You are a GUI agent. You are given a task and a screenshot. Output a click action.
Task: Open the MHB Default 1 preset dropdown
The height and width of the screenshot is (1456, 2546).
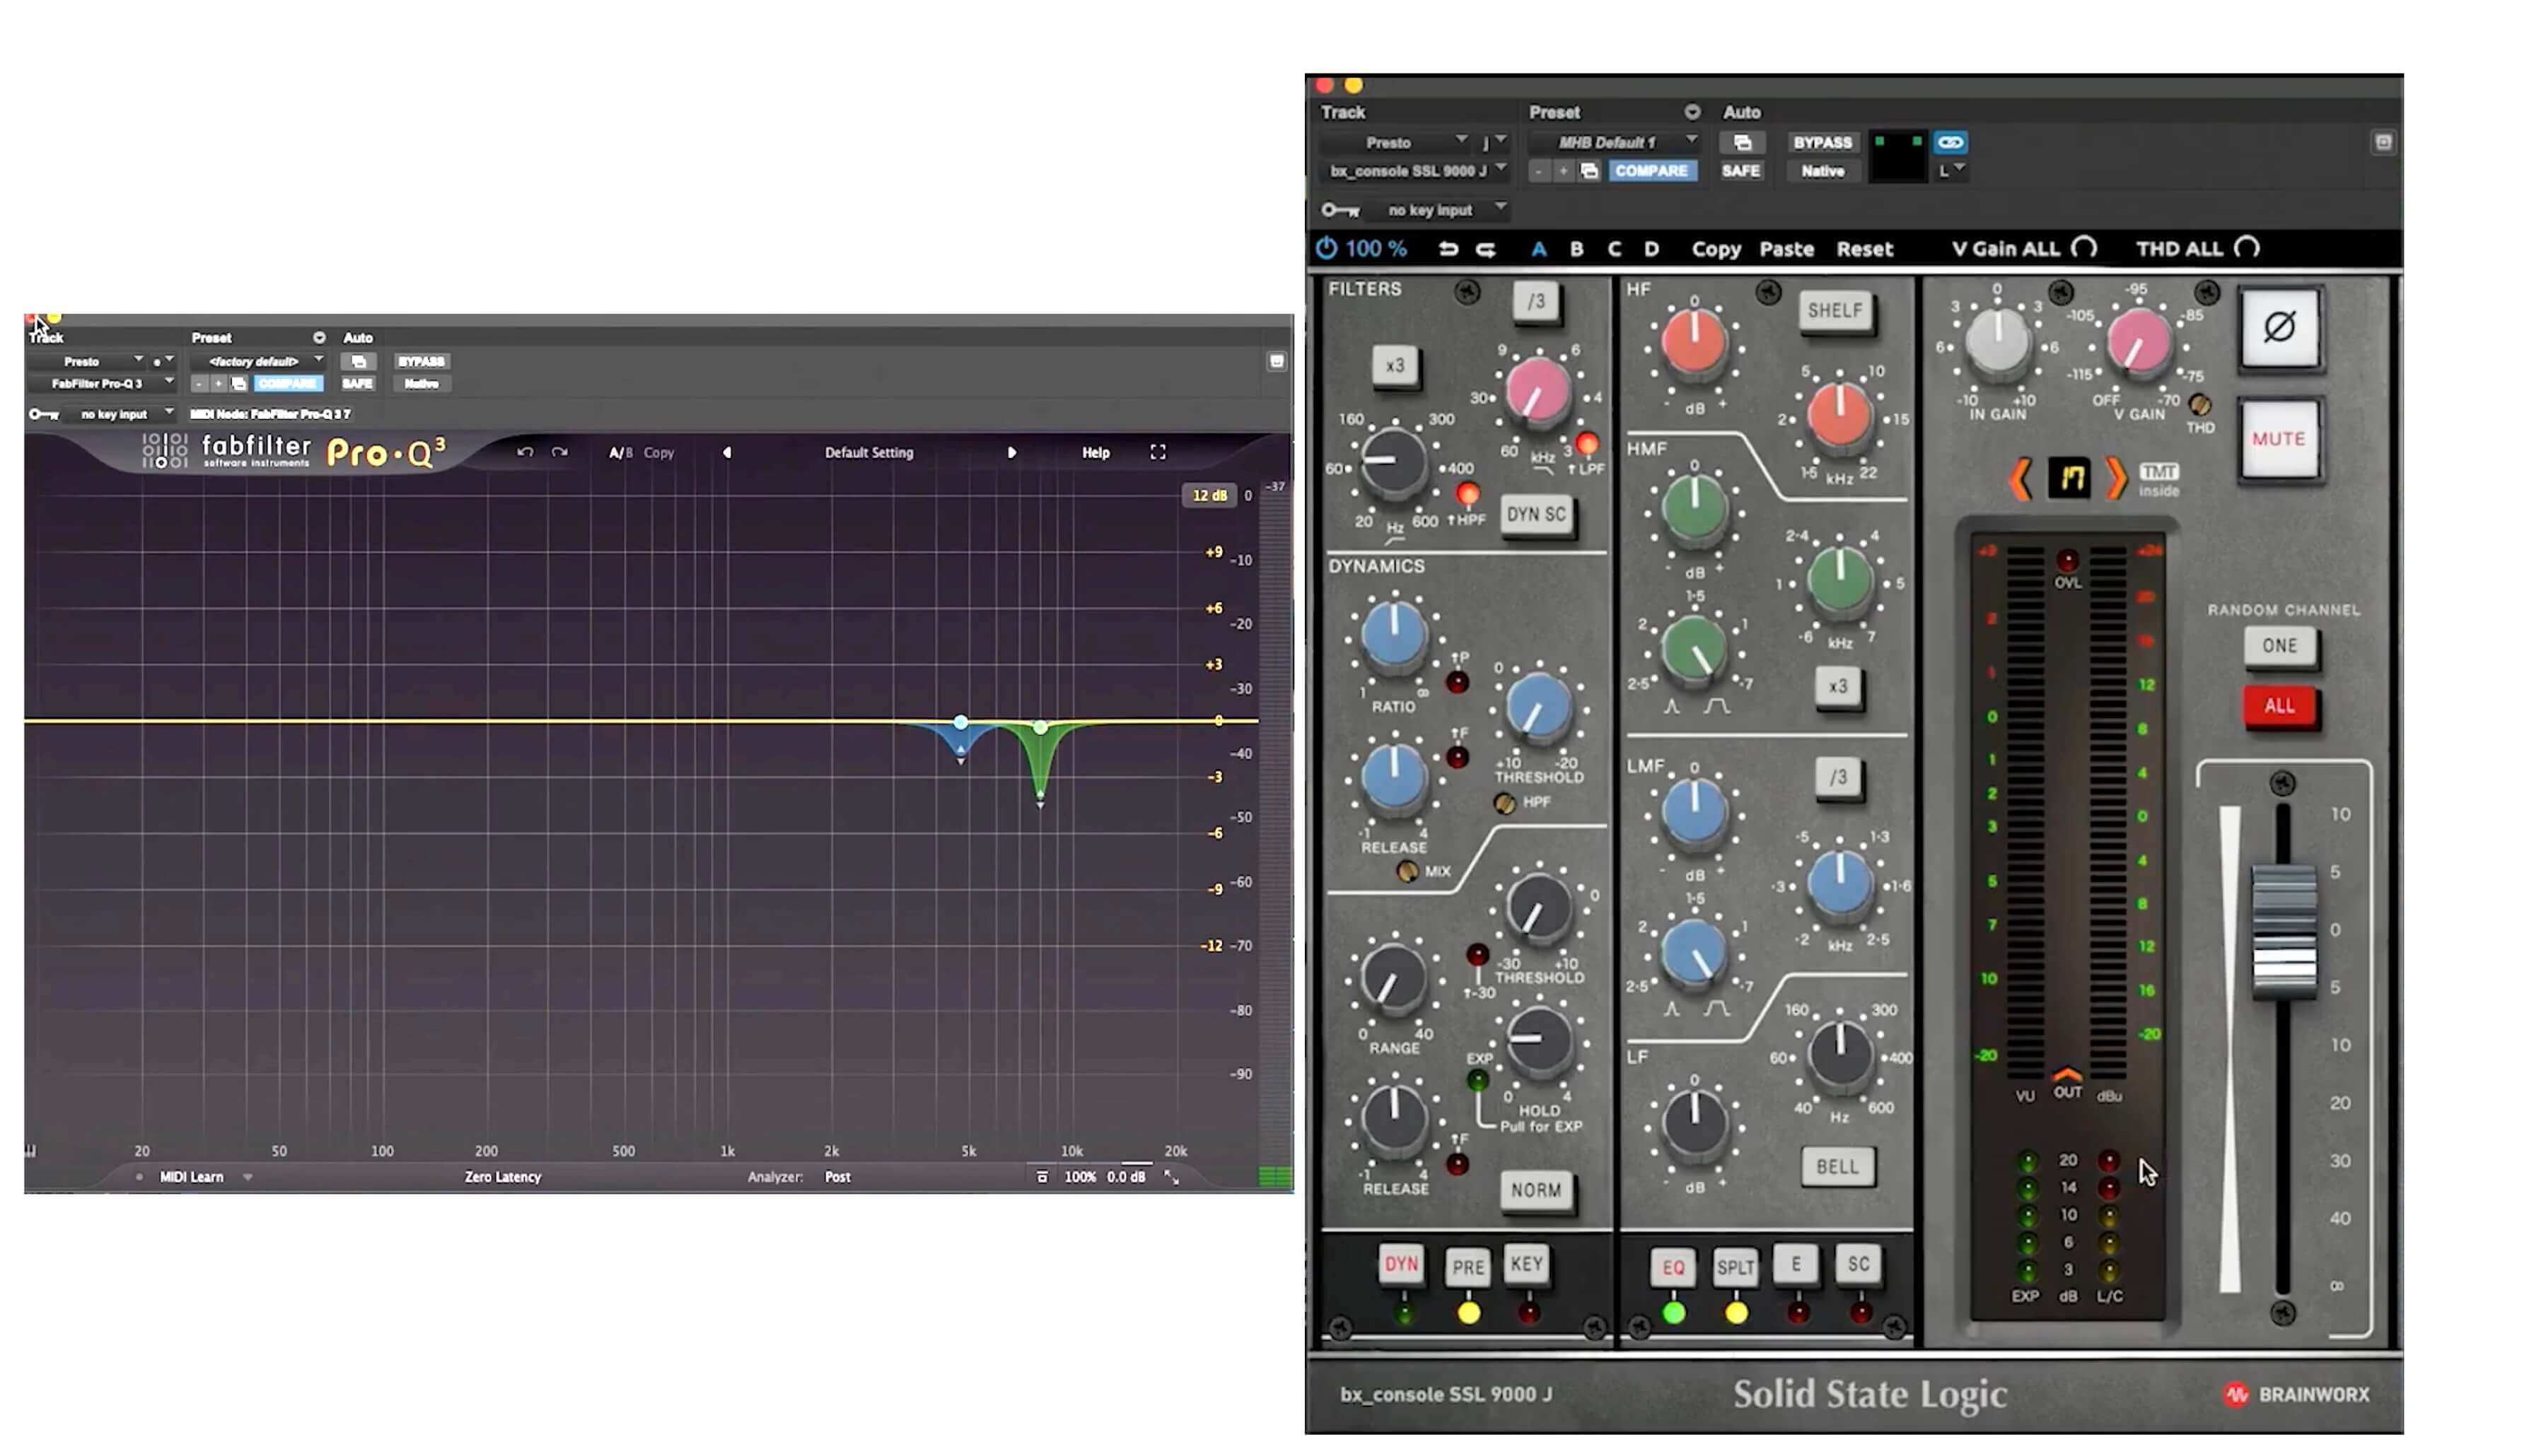tap(1612, 142)
